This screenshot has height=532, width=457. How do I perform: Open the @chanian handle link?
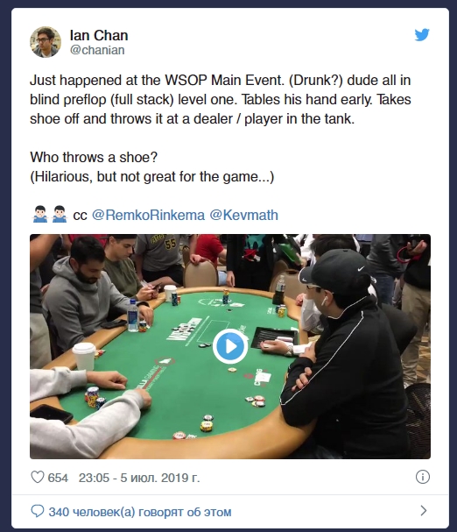pyautogui.click(x=97, y=50)
